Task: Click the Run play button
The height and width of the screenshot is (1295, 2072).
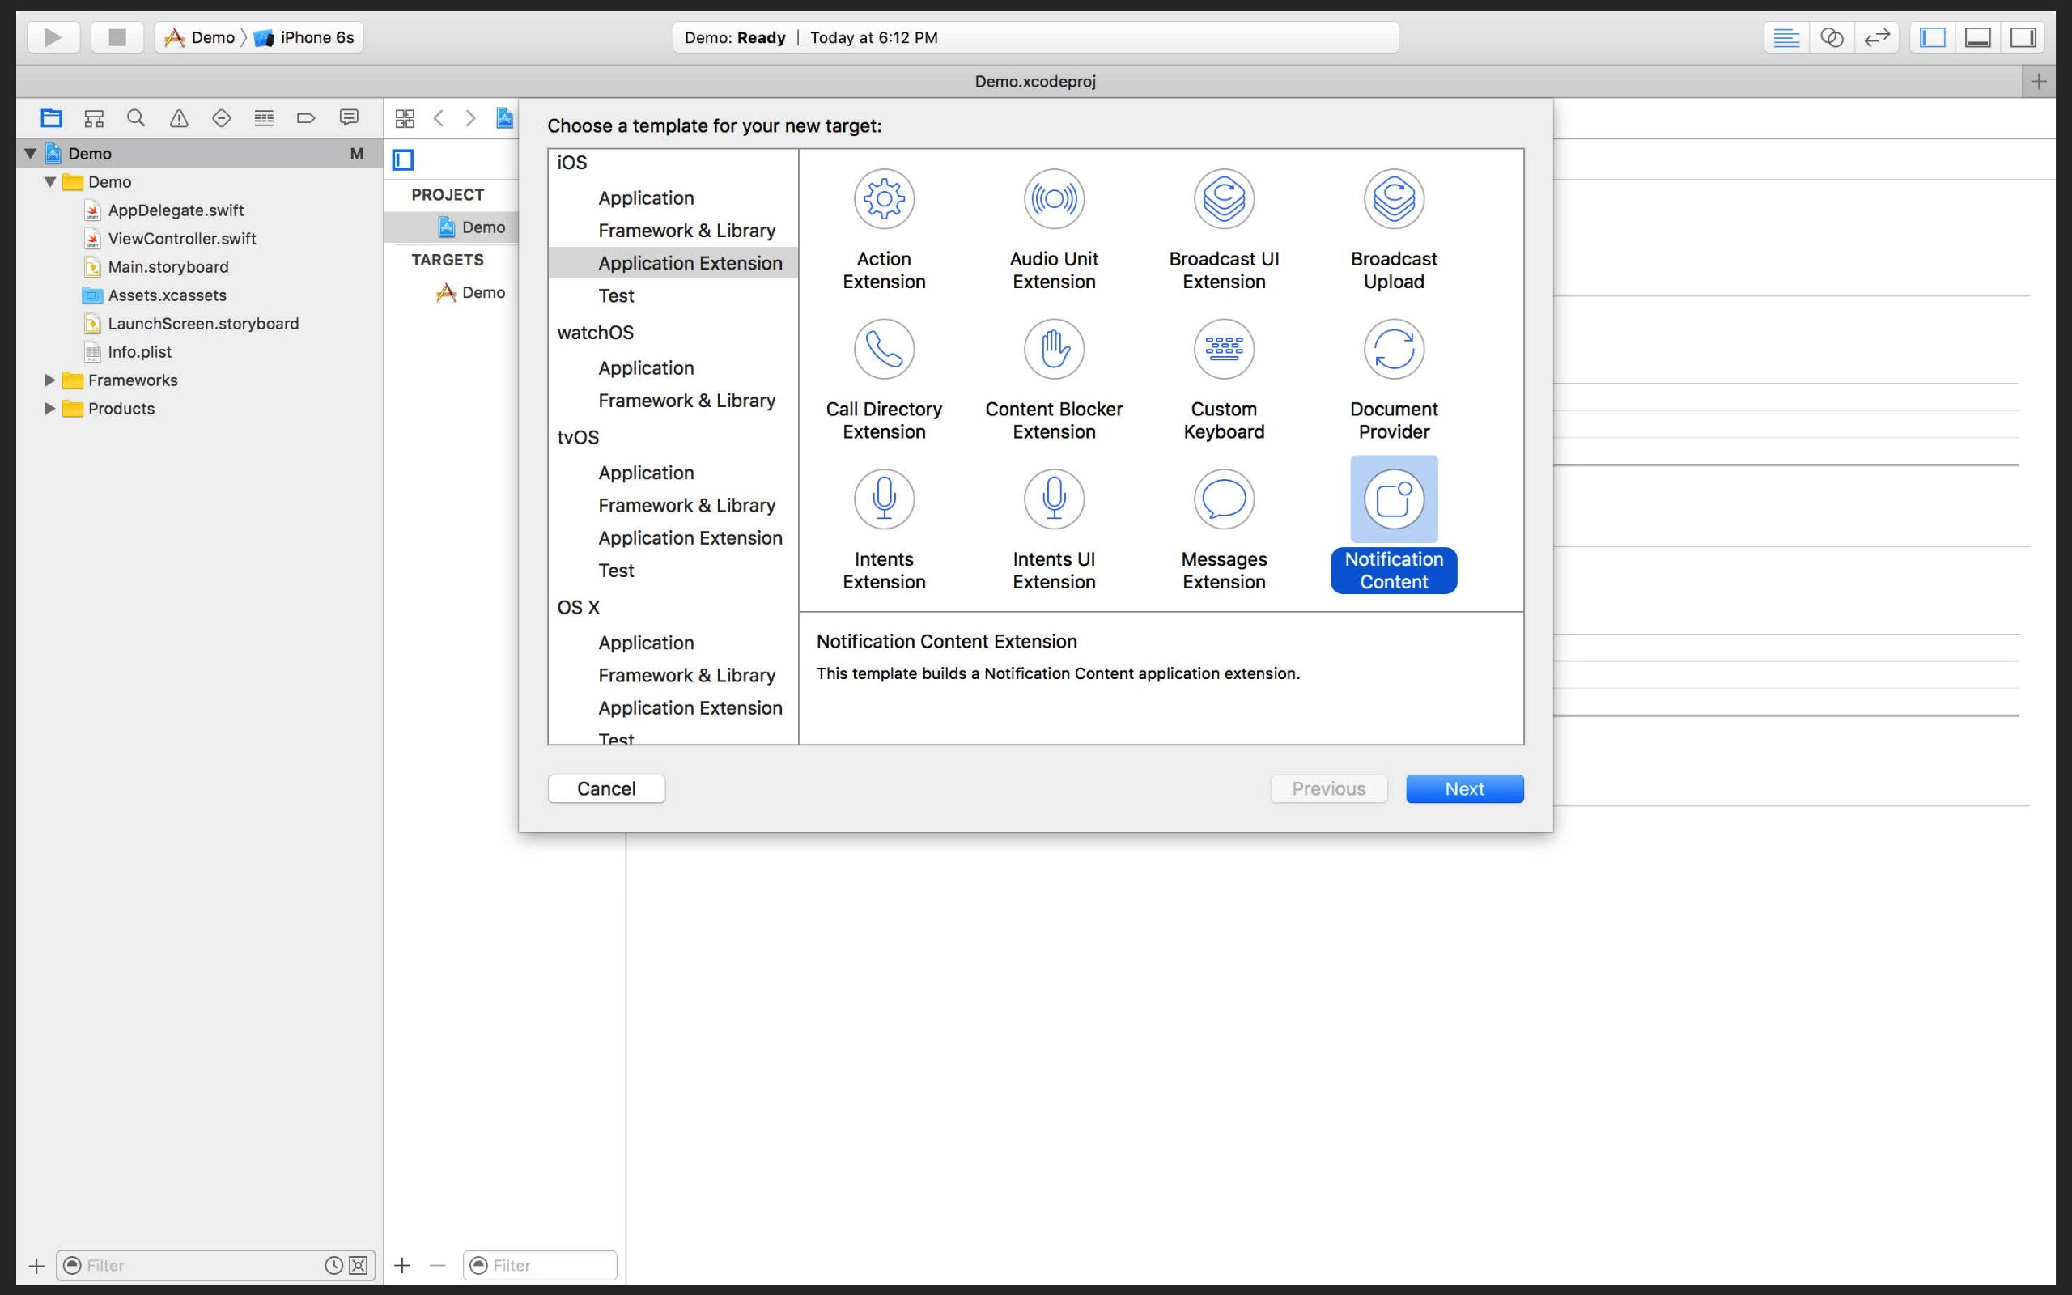Action: 53,37
